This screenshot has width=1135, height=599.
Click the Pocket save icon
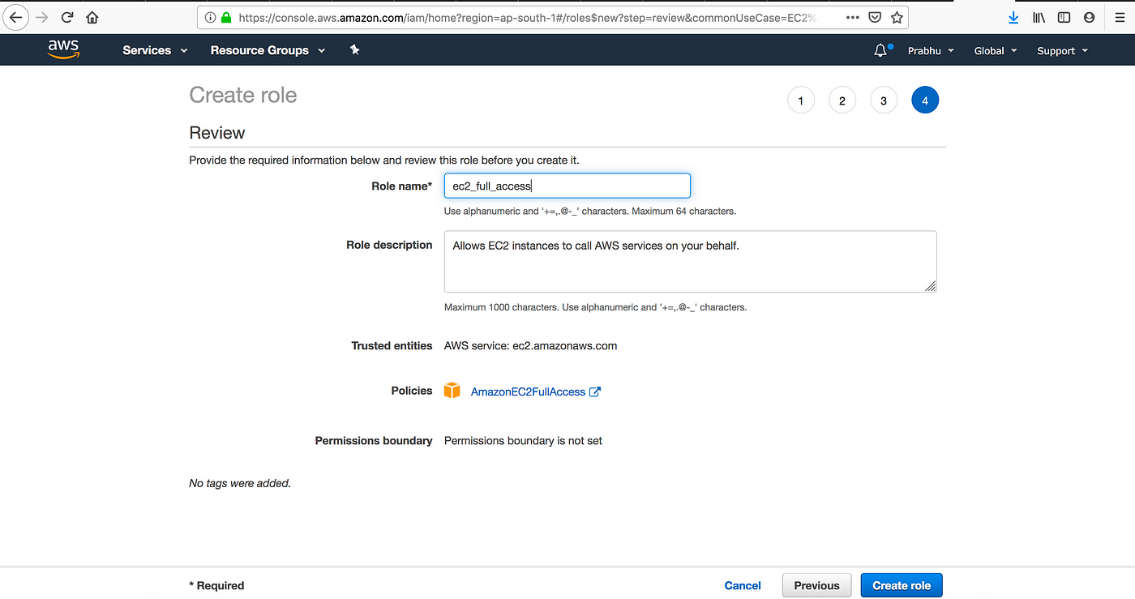[x=875, y=17]
